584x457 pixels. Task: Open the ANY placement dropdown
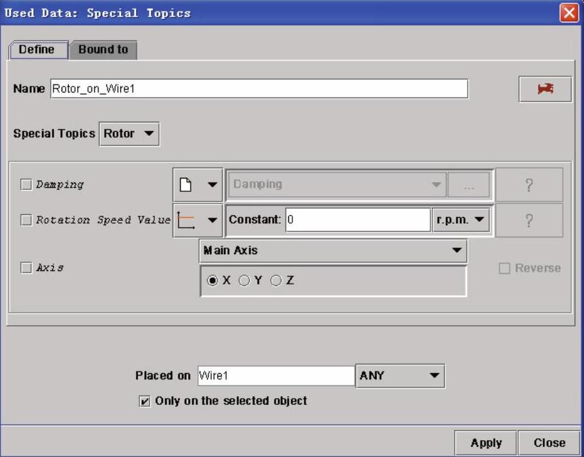400,376
